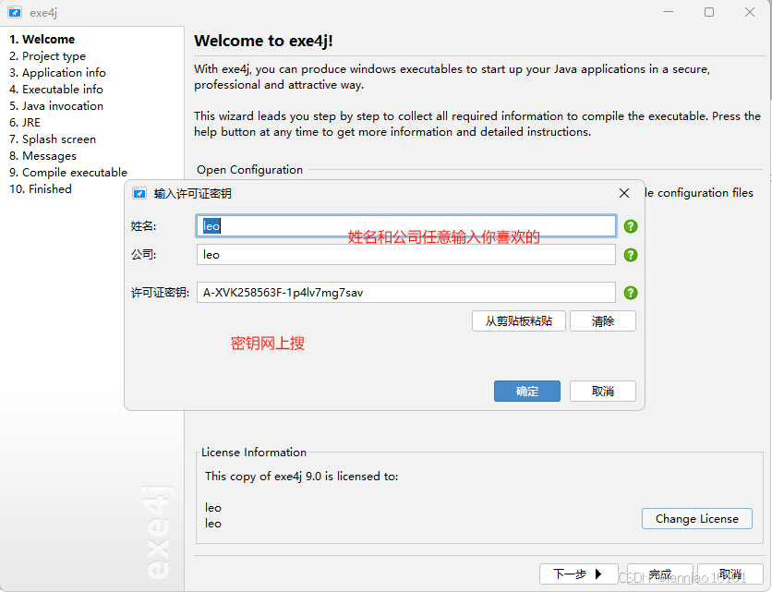
Task: Select step 3. Application info
Action: point(57,73)
